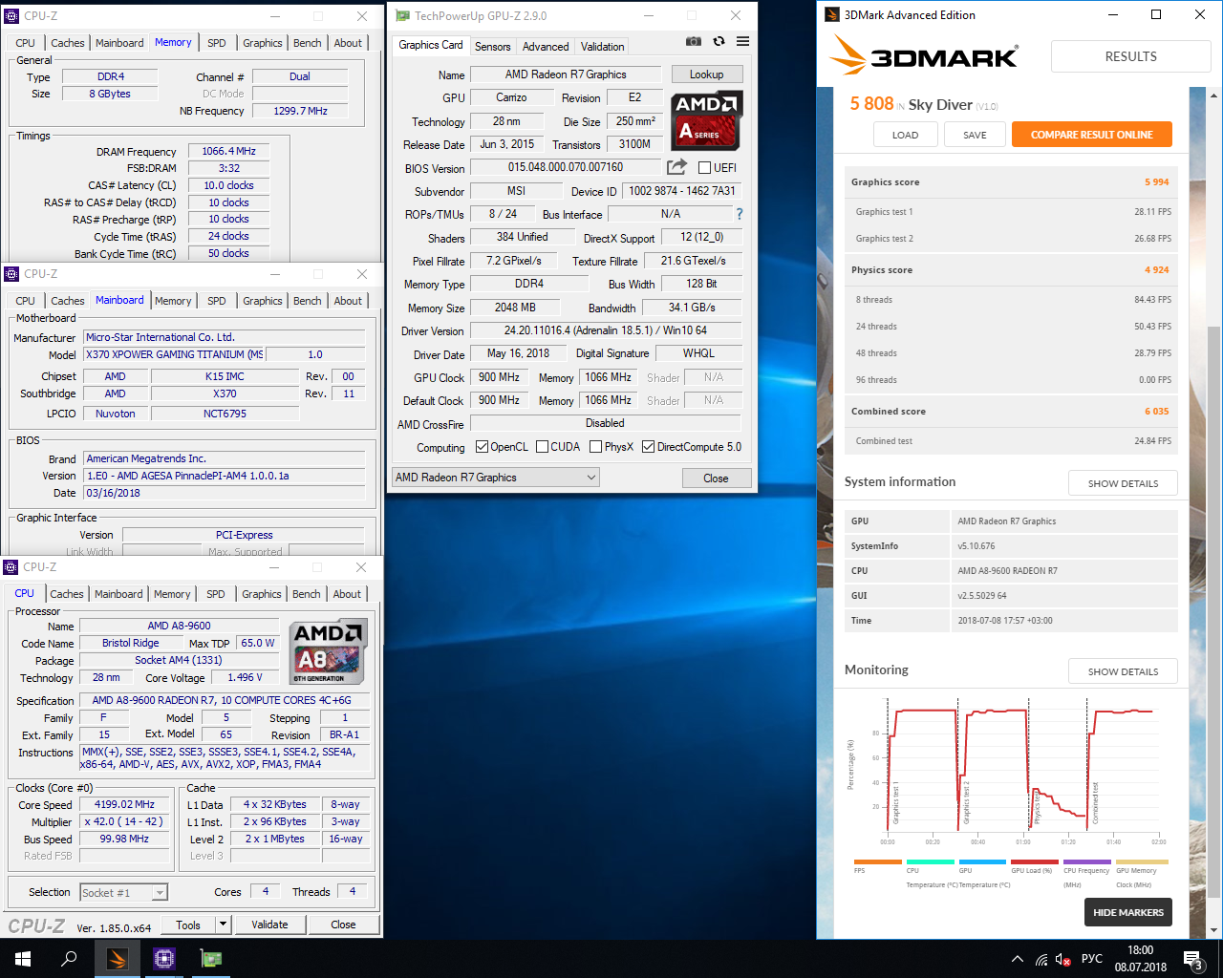Click Graphics test 1 result row
Image resolution: width=1223 pixels, height=978 pixels.
click(x=1010, y=212)
